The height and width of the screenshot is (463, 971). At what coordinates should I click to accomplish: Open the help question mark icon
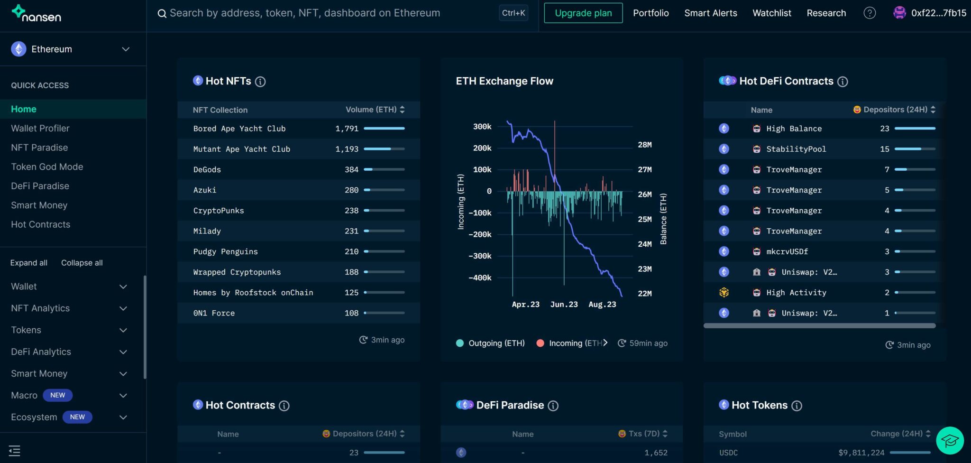coord(870,13)
